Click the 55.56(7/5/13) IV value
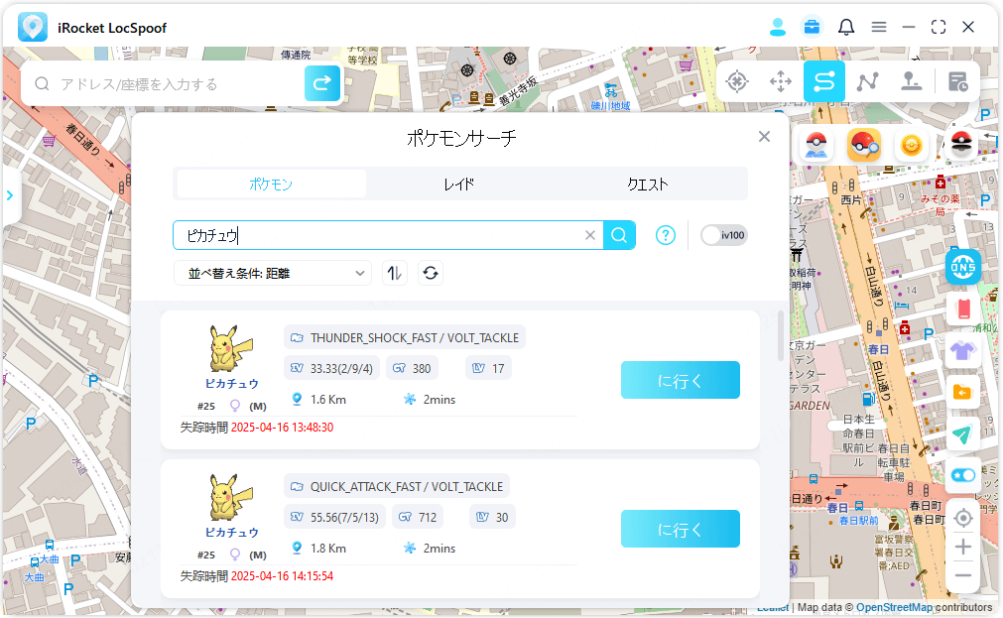Image resolution: width=1003 pixels, height=618 pixels. (345, 518)
